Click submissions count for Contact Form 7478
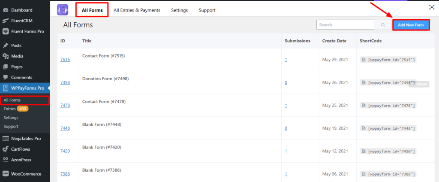 click(x=286, y=105)
